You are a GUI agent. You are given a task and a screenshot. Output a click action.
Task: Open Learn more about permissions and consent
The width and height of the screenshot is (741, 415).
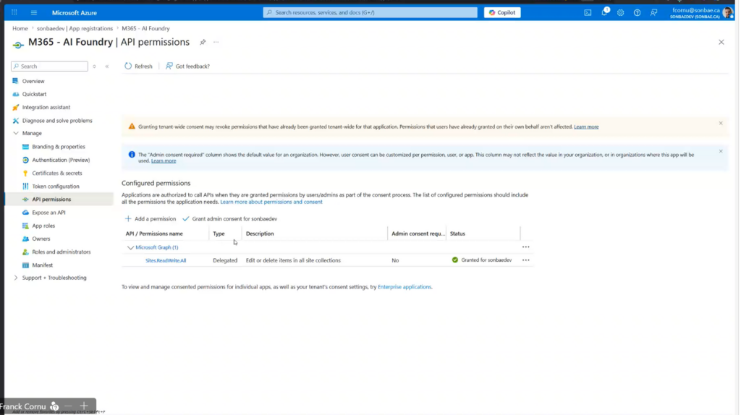[x=271, y=202]
